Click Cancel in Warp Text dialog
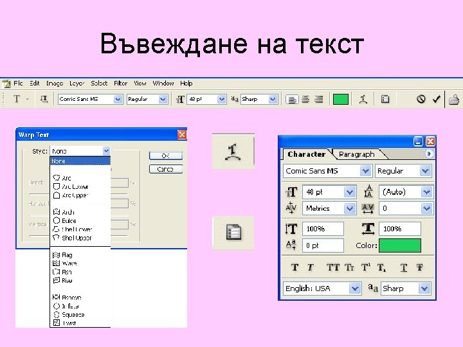The width and height of the screenshot is (463, 347). point(166,169)
